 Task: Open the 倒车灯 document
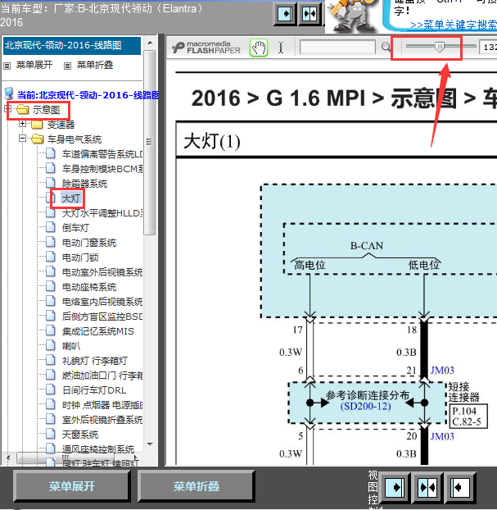(x=75, y=228)
